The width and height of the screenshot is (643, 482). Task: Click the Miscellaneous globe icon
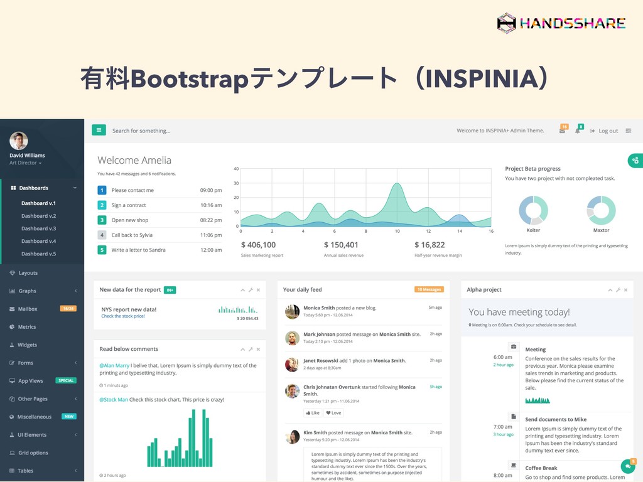(x=12, y=417)
